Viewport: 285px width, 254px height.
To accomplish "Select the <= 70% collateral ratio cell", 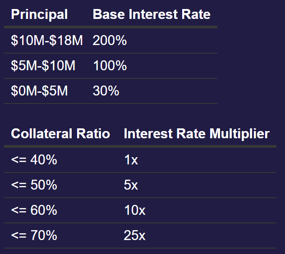I will click(34, 235).
